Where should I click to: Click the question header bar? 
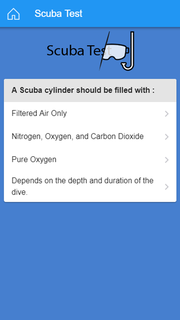point(90,90)
